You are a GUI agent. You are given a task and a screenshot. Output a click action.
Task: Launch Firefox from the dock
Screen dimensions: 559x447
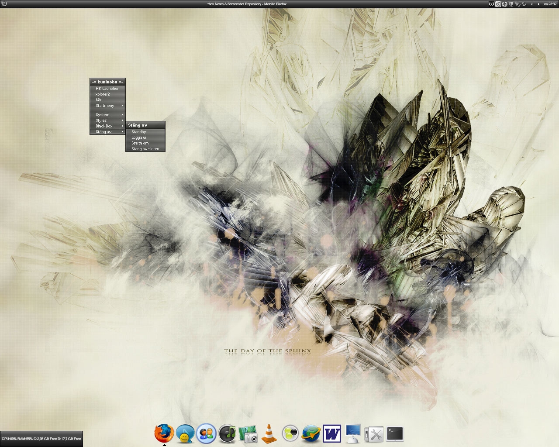coord(164,433)
